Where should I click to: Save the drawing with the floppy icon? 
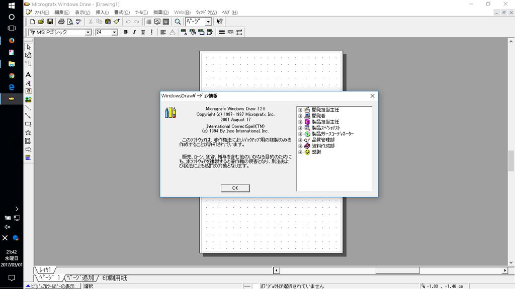pyautogui.click(x=50, y=22)
